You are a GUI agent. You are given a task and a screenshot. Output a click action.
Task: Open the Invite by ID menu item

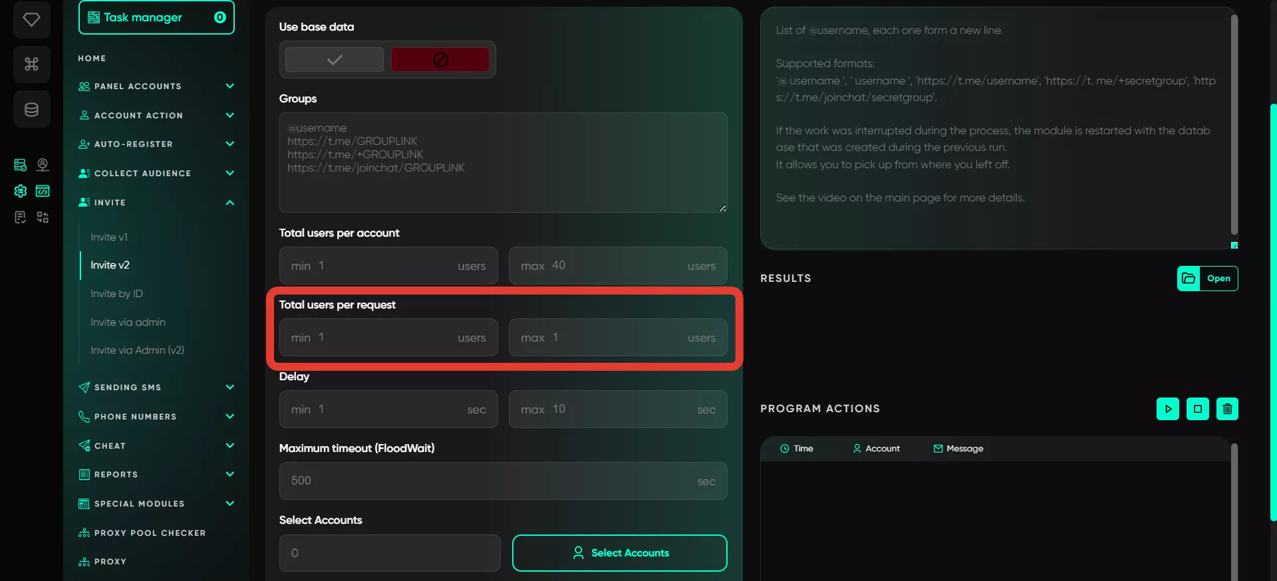click(x=116, y=293)
